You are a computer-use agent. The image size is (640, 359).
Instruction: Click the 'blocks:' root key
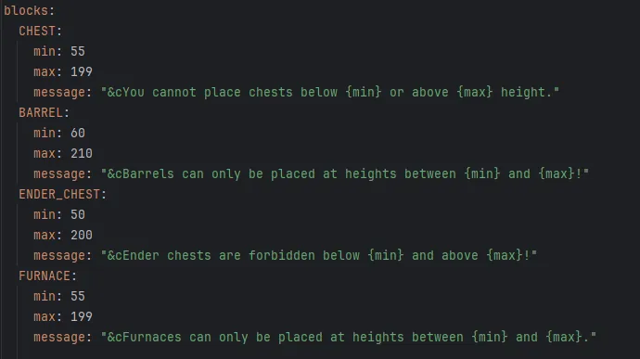[x=29, y=10]
